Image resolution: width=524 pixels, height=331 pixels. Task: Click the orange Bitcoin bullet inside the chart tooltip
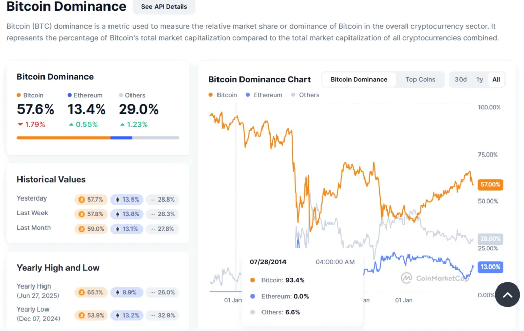pyautogui.click(x=253, y=281)
